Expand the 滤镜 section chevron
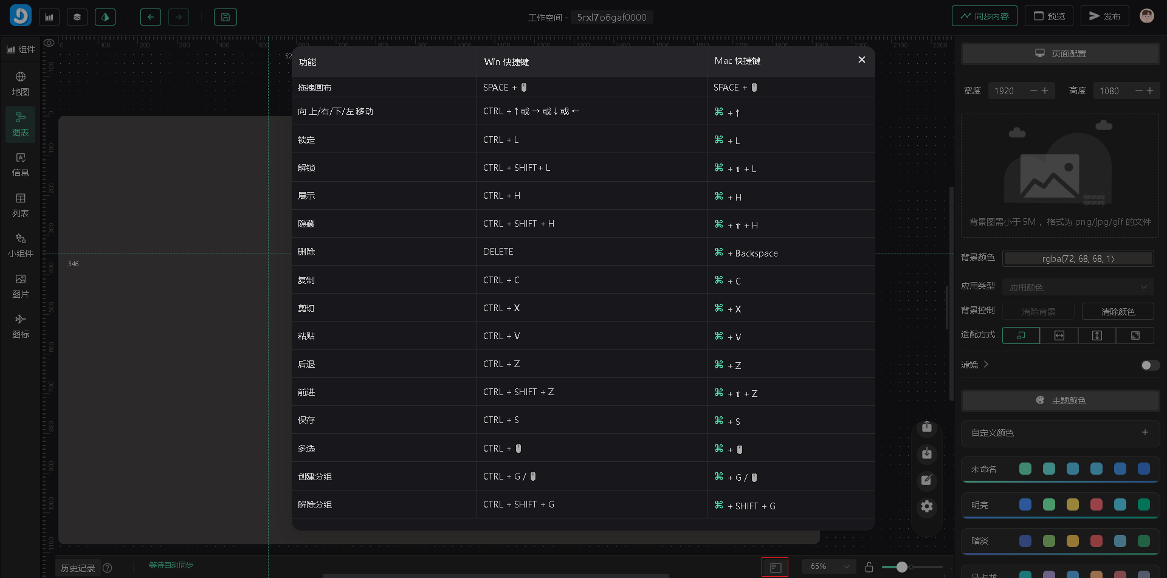The image size is (1167, 578). [x=986, y=365]
